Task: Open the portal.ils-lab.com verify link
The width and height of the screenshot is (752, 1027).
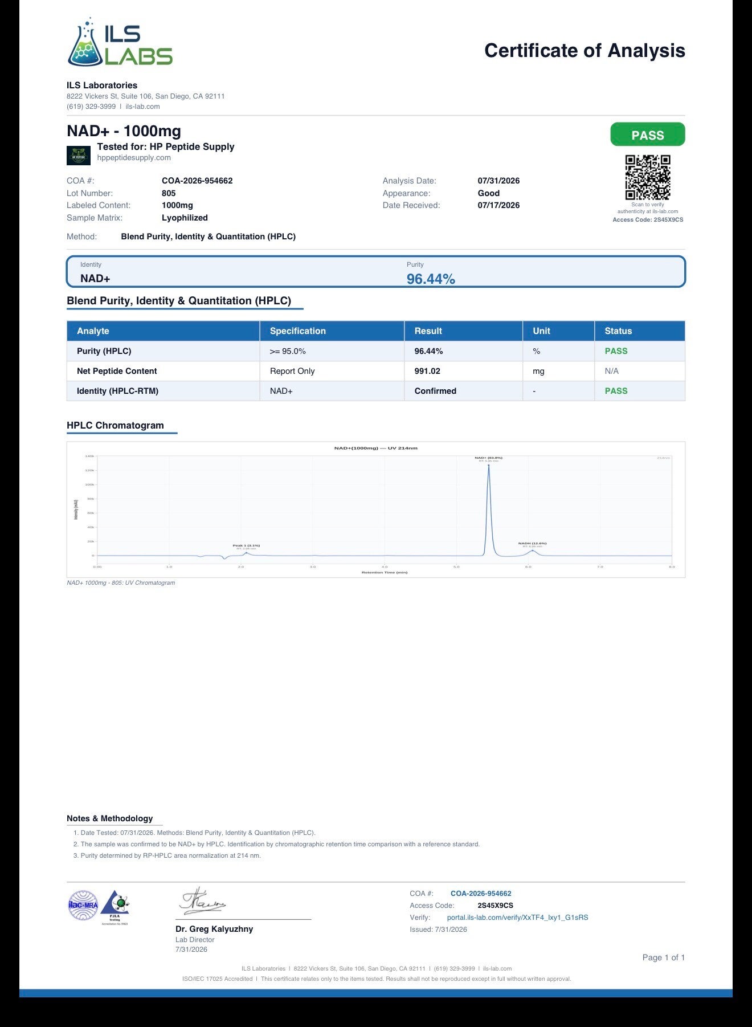Action: pos(517,918)
